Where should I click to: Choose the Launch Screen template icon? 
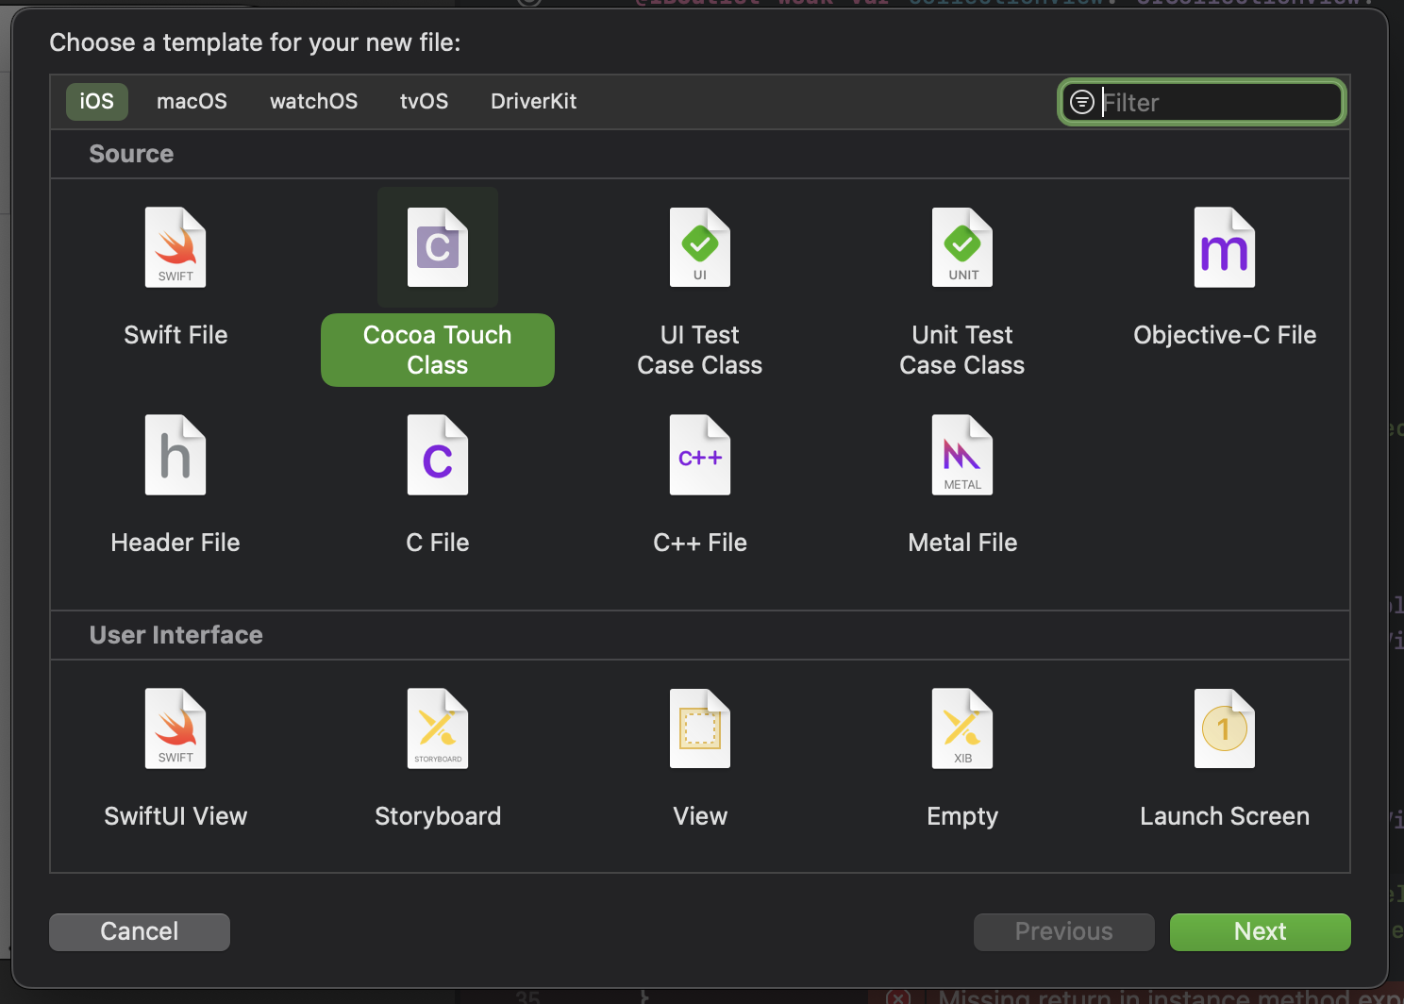pos(1225,728)
